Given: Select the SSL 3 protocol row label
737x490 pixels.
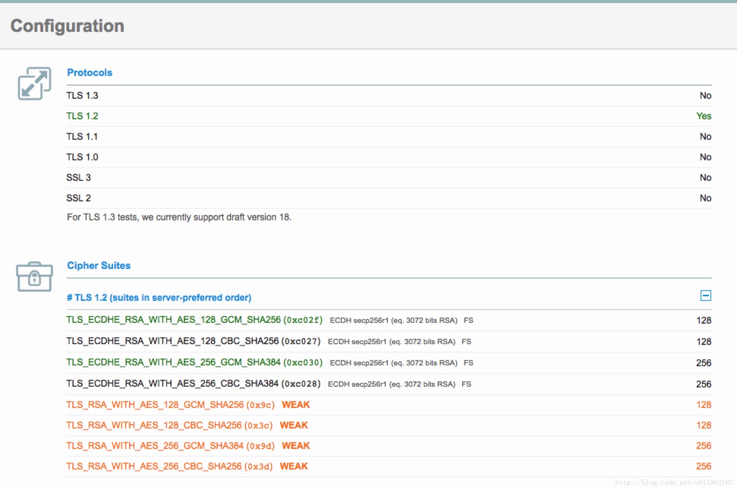Looking at the screenshot, I should coord(79,177).
